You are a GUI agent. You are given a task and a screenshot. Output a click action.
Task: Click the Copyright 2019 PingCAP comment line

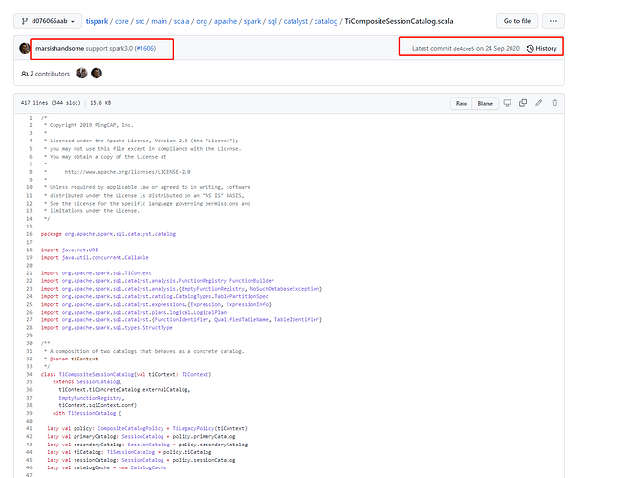click(x=88, y=125)
